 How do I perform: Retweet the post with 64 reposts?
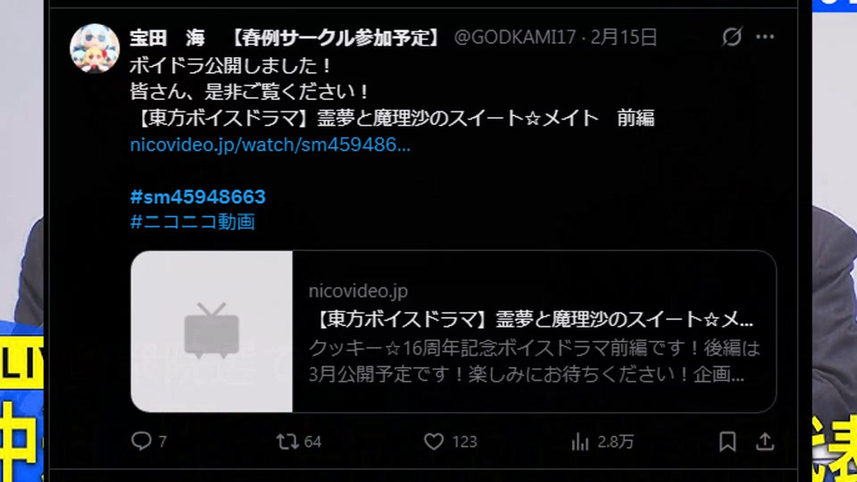(287, 441)
